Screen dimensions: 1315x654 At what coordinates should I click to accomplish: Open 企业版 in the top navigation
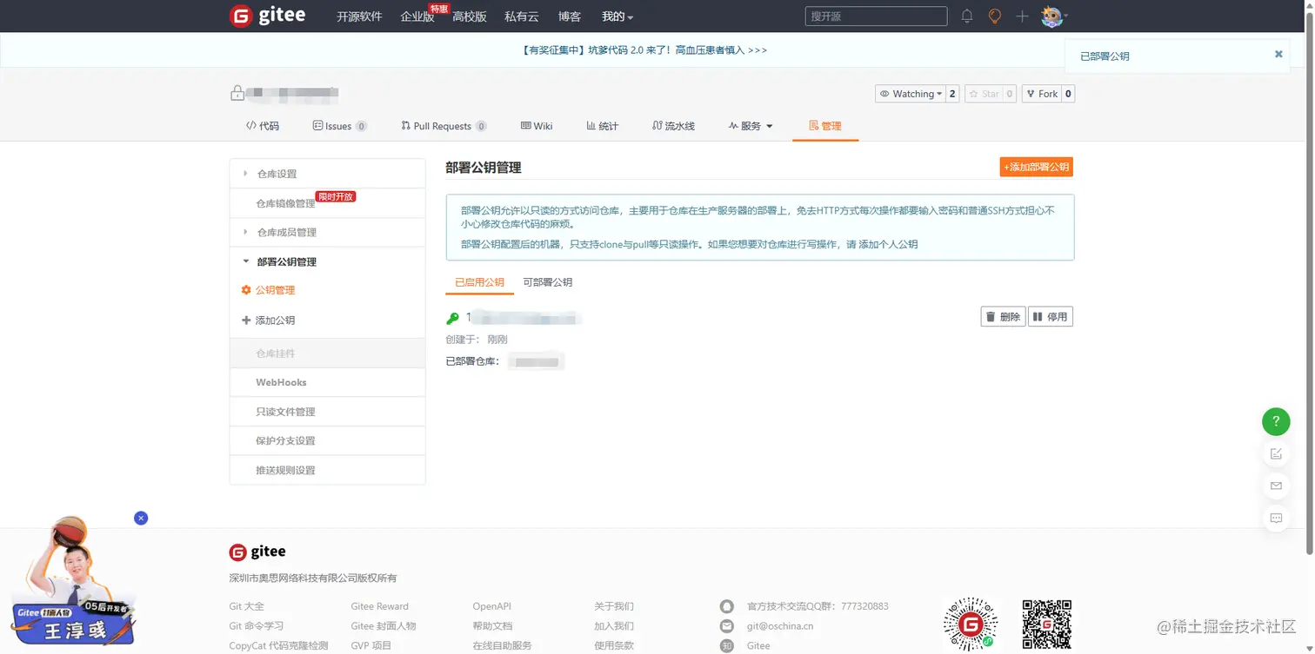(x=417, y=17)
